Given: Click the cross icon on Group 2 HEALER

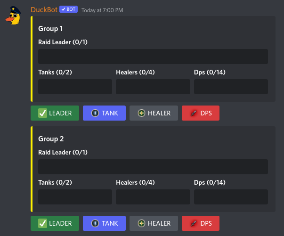Looking at the screenshot, I should click(x=141, y=223).
